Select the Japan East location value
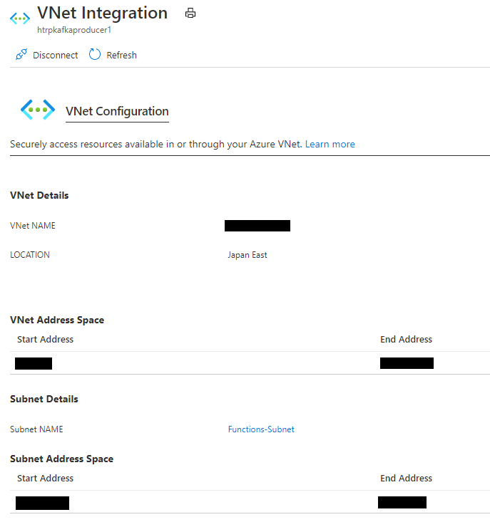This screenshot has width=490, height=522. click(x=247, y=255)
